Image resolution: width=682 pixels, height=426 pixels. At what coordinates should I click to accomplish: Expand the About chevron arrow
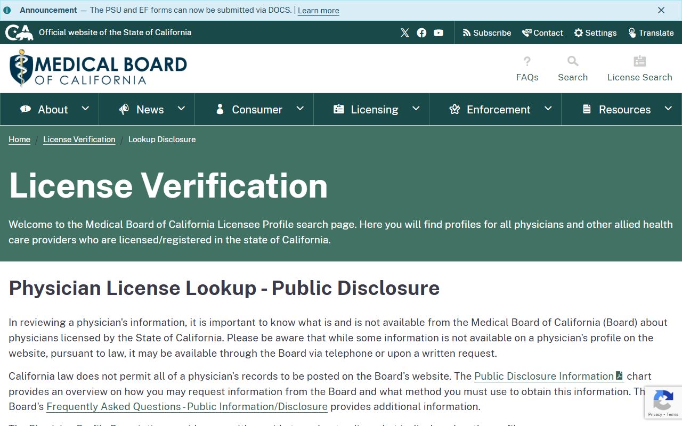(x=85, y=109)
